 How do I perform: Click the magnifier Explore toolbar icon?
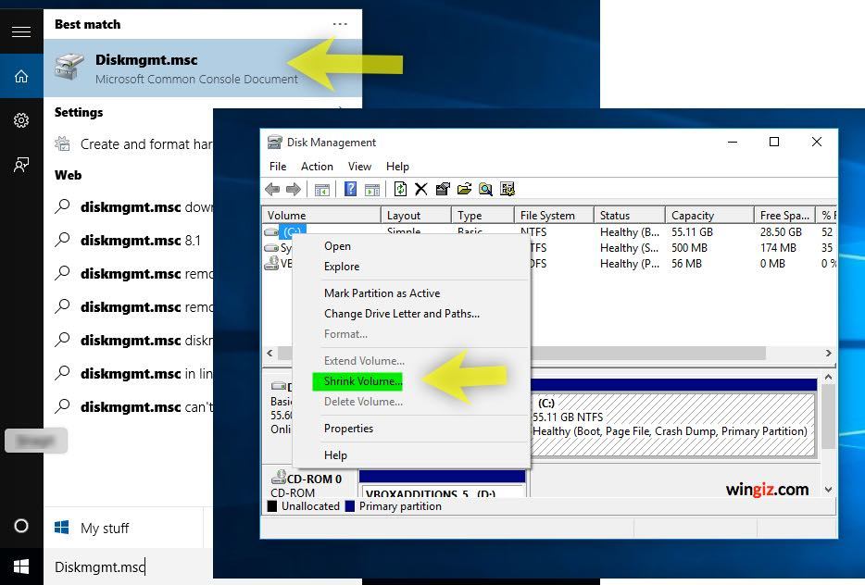point(485,189)
